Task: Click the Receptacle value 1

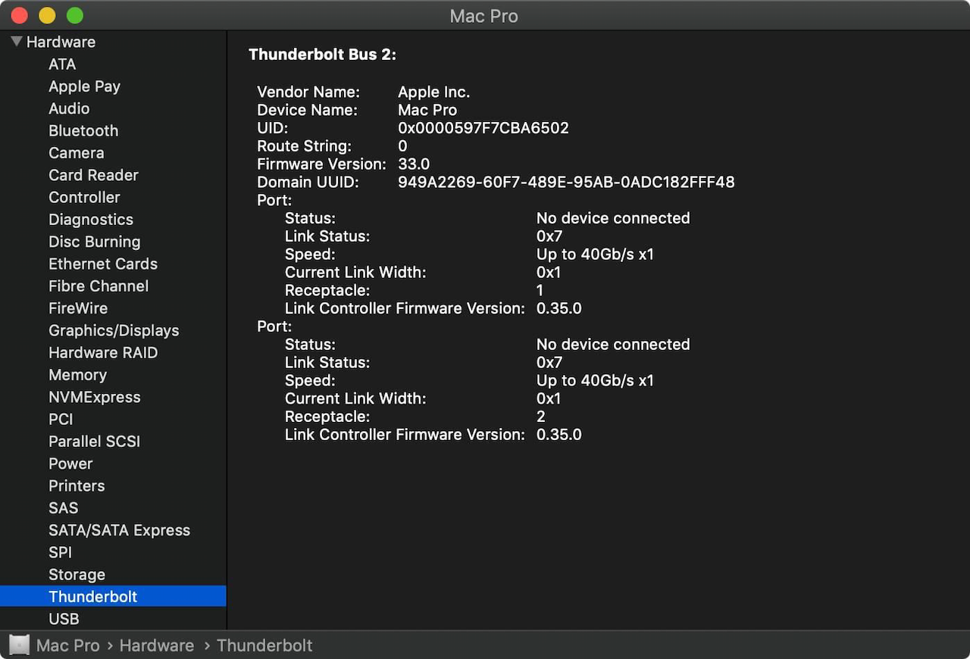Action: 540,290
